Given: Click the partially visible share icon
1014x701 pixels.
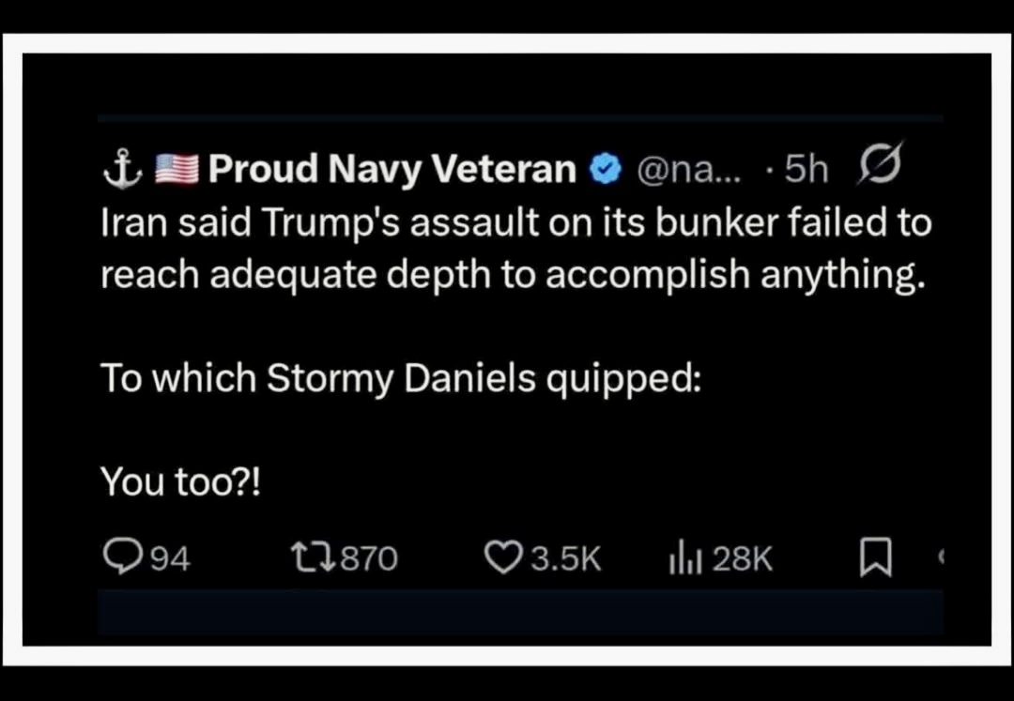Looking at the screenshot, I should (939, 559).
